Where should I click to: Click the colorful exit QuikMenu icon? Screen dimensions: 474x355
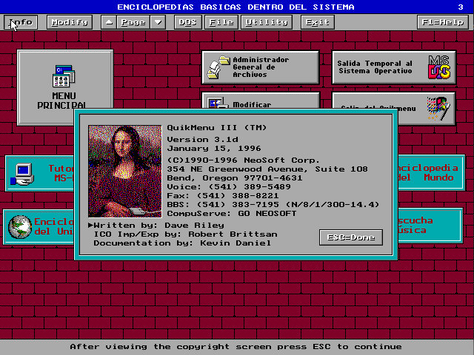[438, 108]
